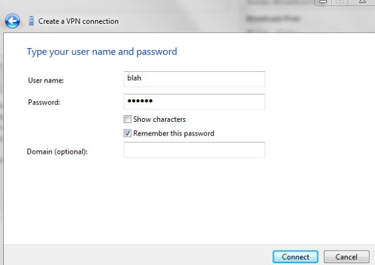Click the Password: label
The height and width of the screenshot is (265, 375).
[x=44, y=102]
